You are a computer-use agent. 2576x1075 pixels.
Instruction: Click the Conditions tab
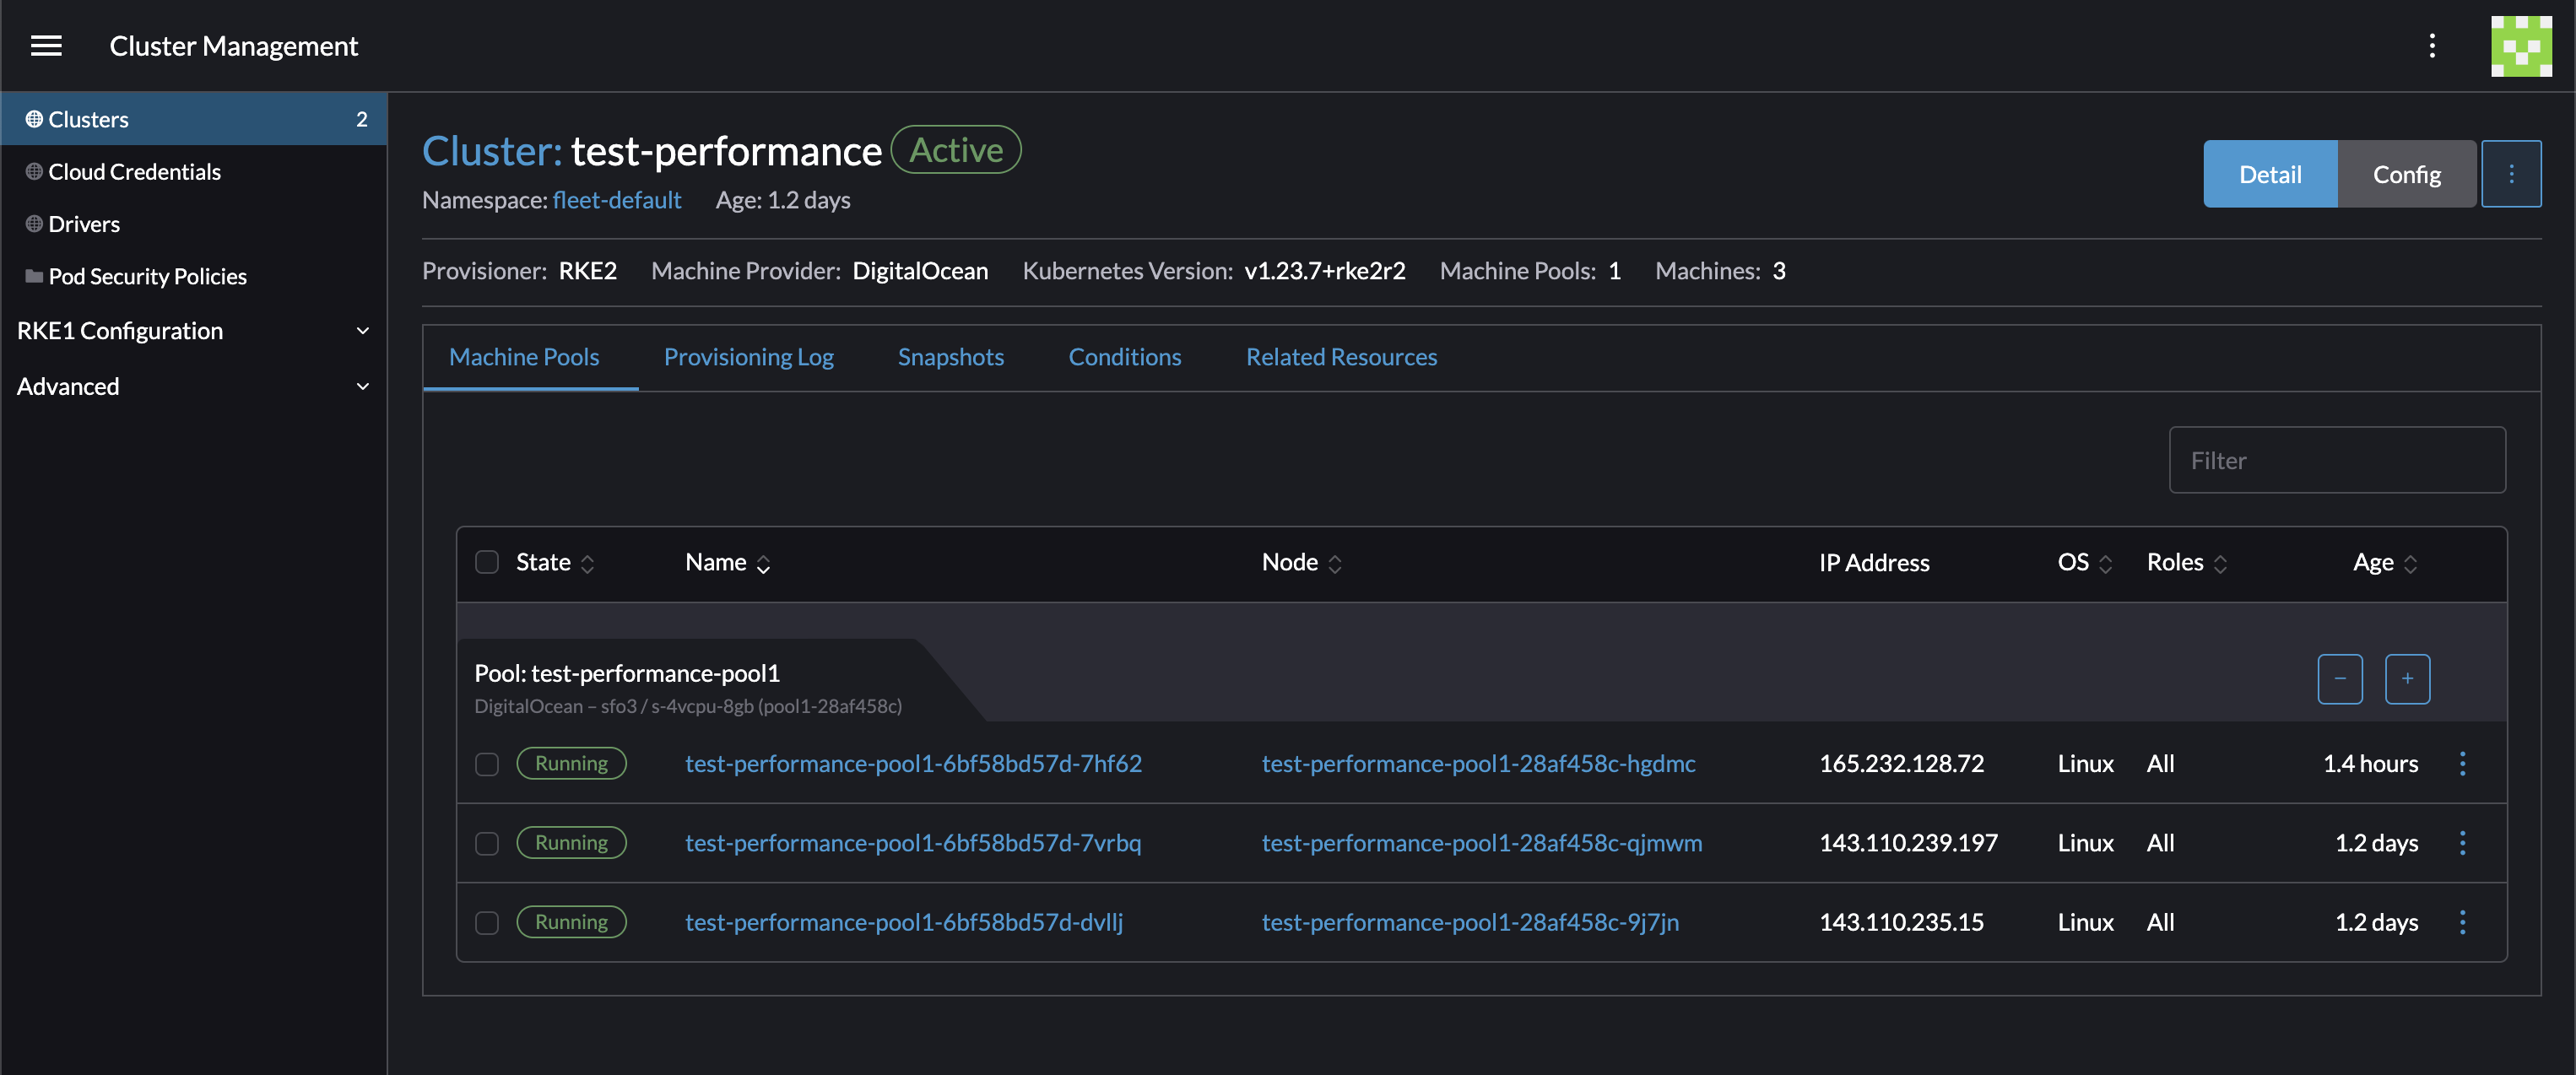point(1123,354)
